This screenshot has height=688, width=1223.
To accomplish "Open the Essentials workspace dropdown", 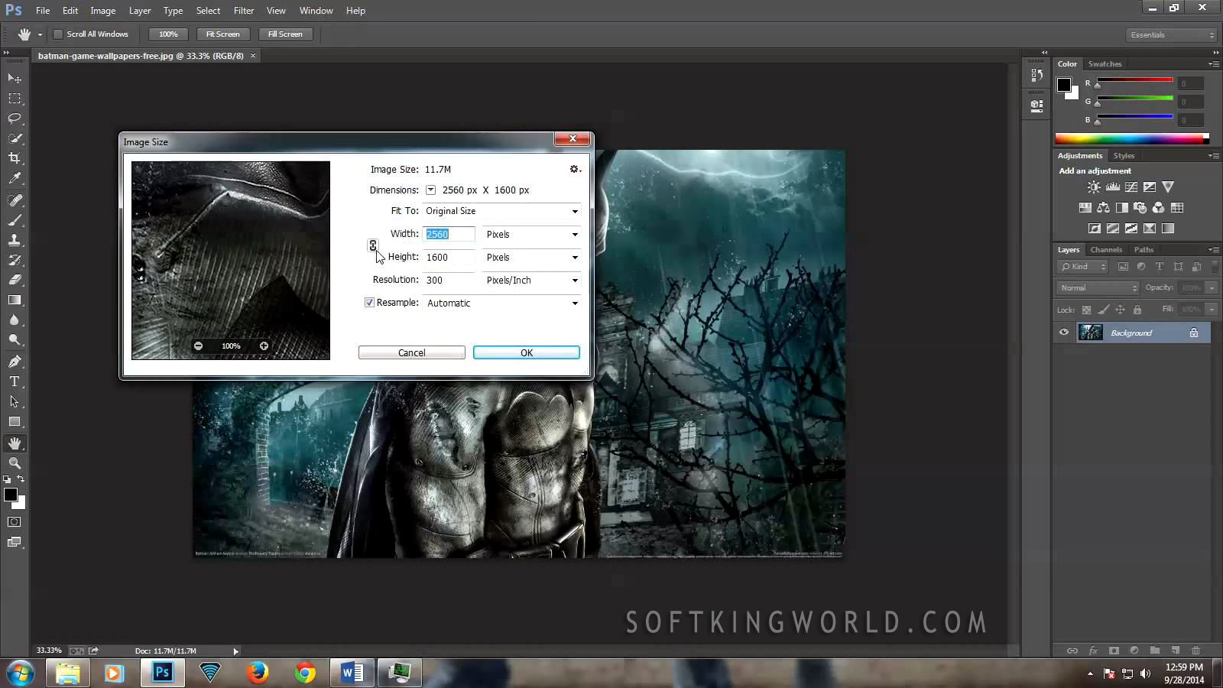I will pyautogui.click(x=1171, y=35).
